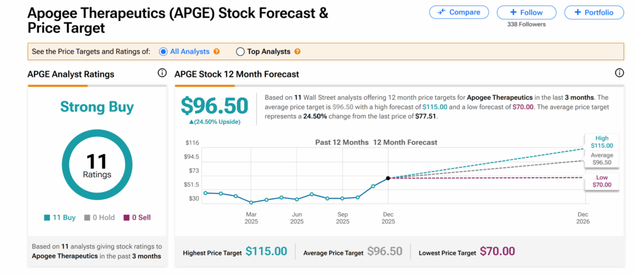Select the All Analysts radio button

pos(163,52)
